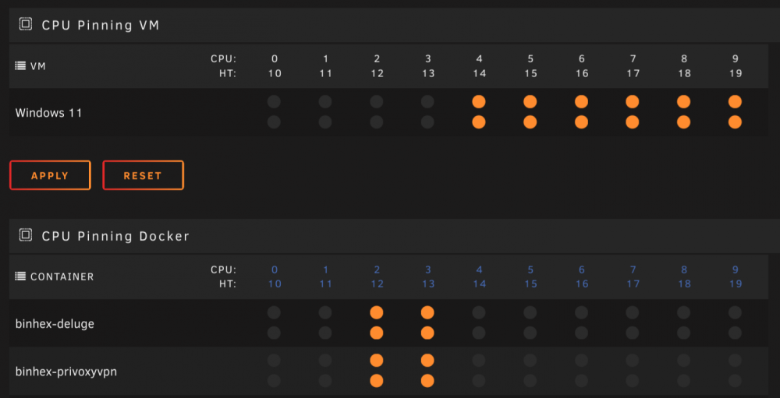Click CPU 0 link in Docker header

click(x=275, y=269)
